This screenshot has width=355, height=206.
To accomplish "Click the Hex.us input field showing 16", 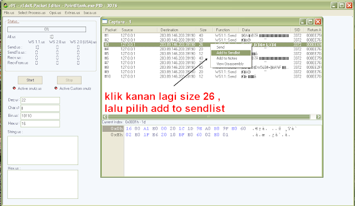I will [x=40, y=123].
